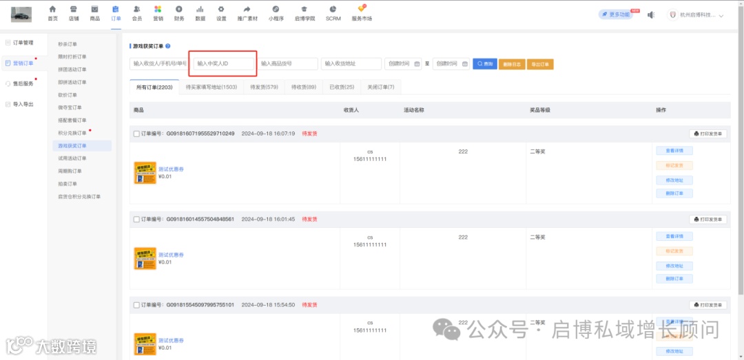Click the blue 查询 search button

(484, 64)
